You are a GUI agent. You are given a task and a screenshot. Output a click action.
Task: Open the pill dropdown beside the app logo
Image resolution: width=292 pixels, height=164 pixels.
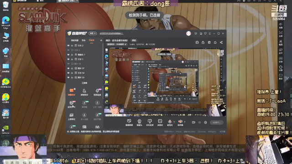click(x=93, y=33)
